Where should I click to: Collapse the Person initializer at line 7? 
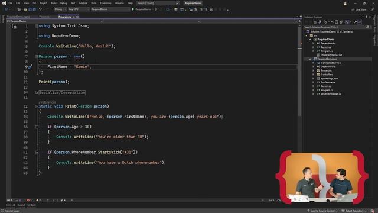37,56
